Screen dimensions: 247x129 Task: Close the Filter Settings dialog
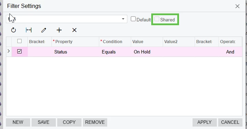click(237, 6)
